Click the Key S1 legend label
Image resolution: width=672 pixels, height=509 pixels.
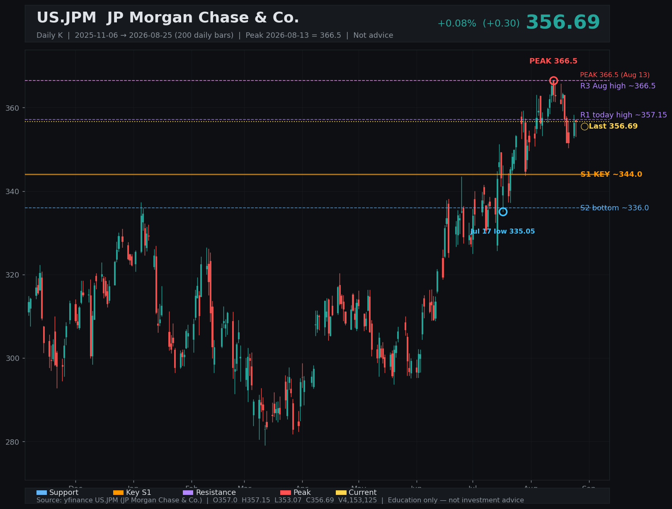(x=138, y=492)
